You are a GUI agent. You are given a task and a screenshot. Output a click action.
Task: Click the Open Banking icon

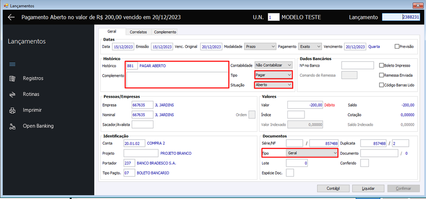(12, 126)
